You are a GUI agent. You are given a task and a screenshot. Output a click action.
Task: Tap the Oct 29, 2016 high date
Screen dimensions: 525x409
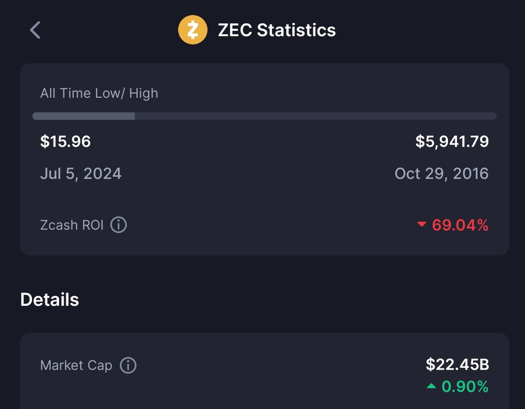(x=441, y=174)
